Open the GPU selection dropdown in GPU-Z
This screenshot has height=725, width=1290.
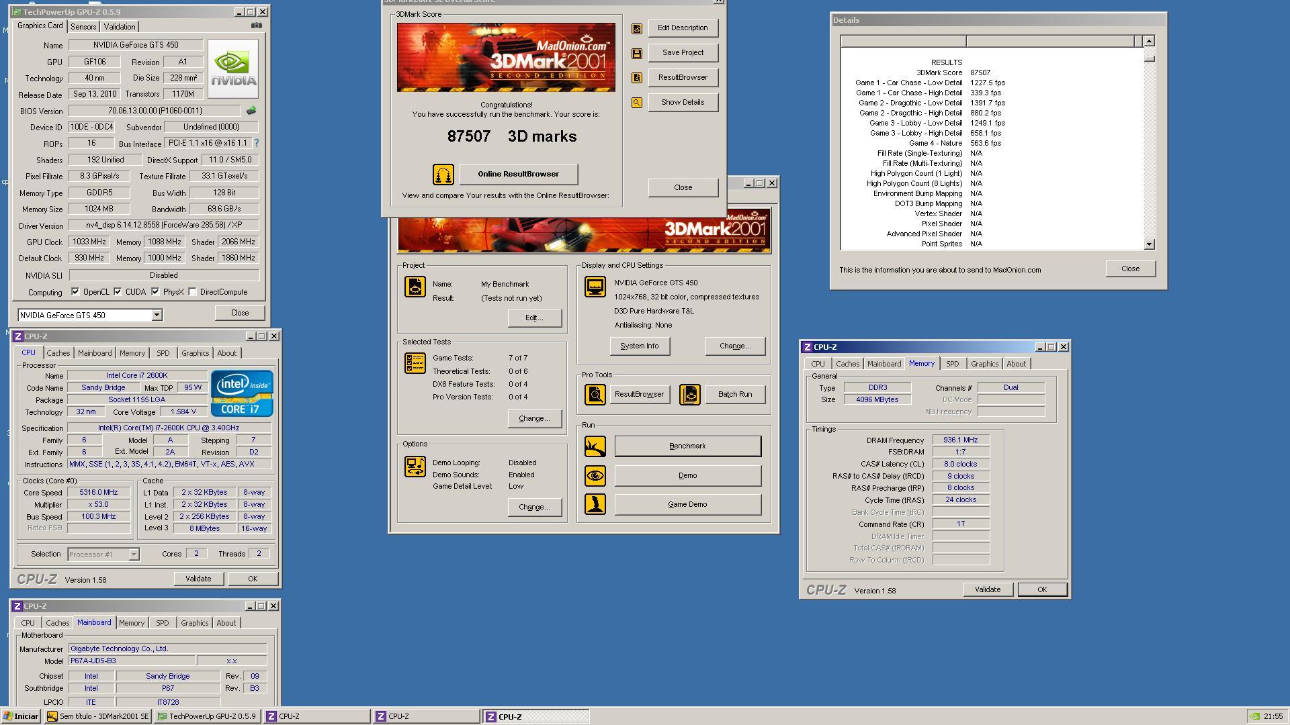click(157, 316)
